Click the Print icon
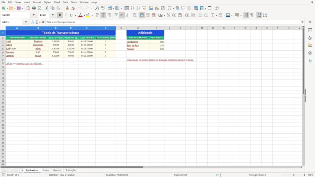The height and width of the screenshot is (177, 315). (x=34, y=8)
